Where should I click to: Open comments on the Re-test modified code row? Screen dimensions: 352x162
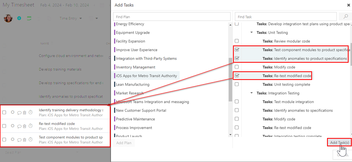(19, 126)
